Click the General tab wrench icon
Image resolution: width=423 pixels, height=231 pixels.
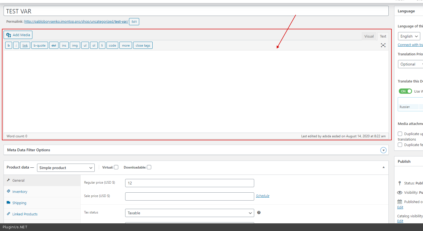pyautogui.click(x=9, y=180)
